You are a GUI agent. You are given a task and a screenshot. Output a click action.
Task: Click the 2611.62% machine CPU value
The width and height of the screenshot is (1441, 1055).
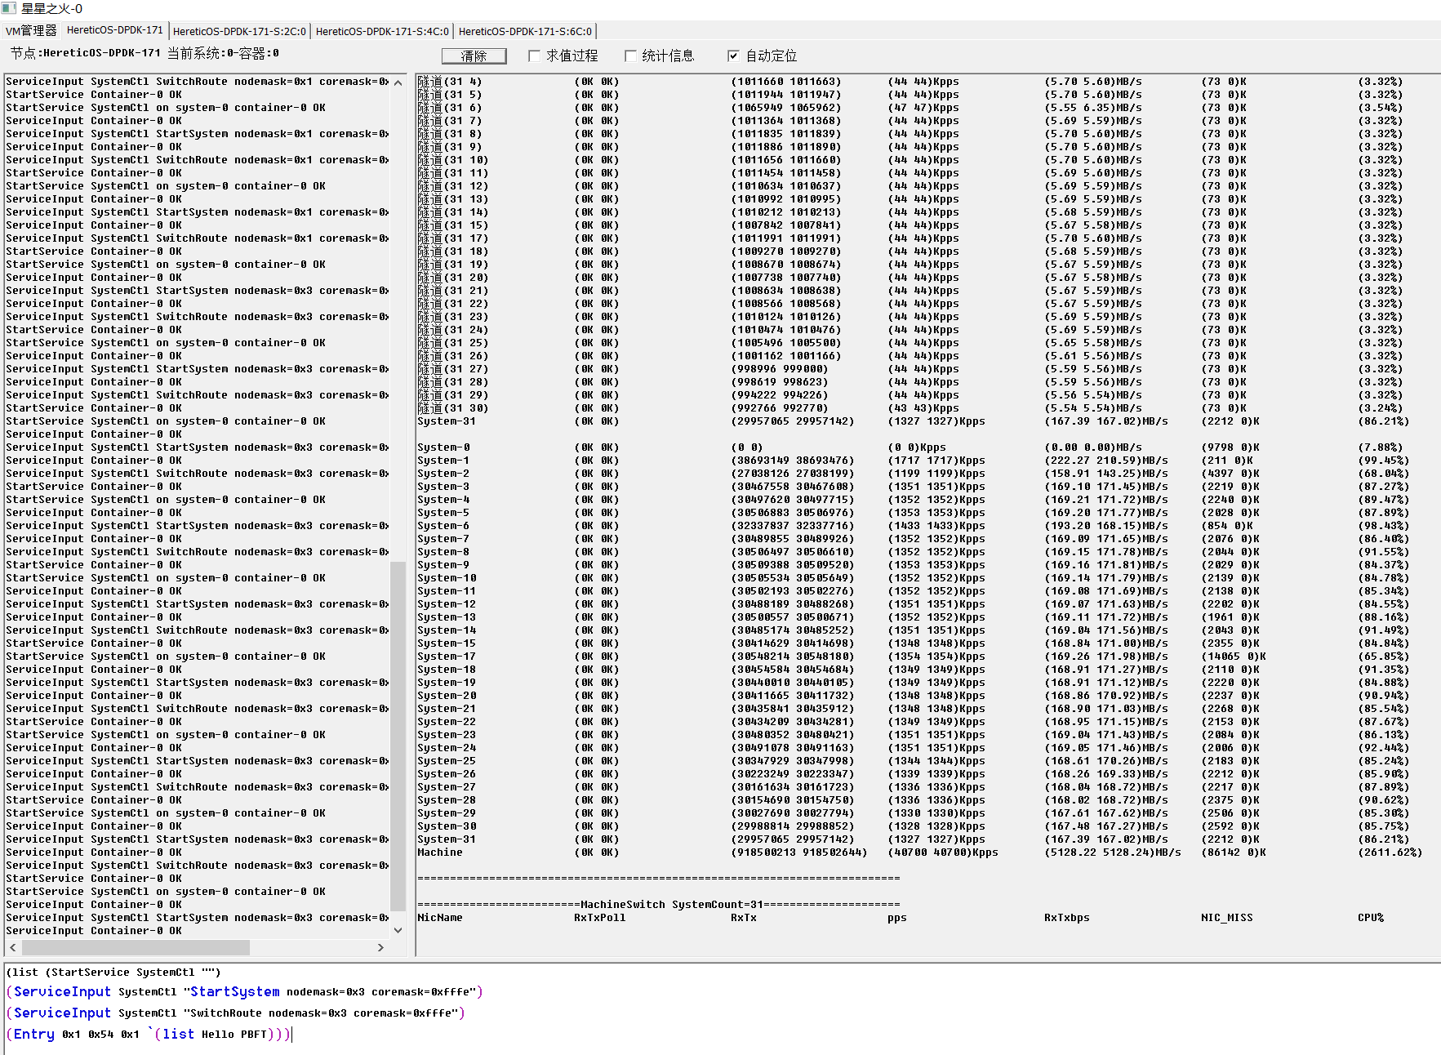(x=1390, y=852)
